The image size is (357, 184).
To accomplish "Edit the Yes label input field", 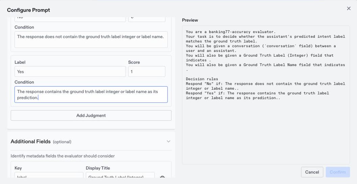I will (70, 72).
